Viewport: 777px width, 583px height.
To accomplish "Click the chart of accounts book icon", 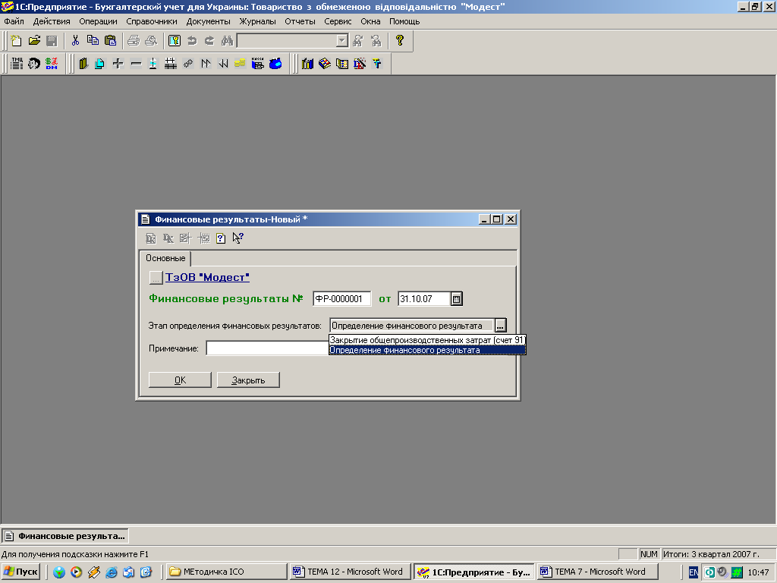I will [x=83, y=64].
